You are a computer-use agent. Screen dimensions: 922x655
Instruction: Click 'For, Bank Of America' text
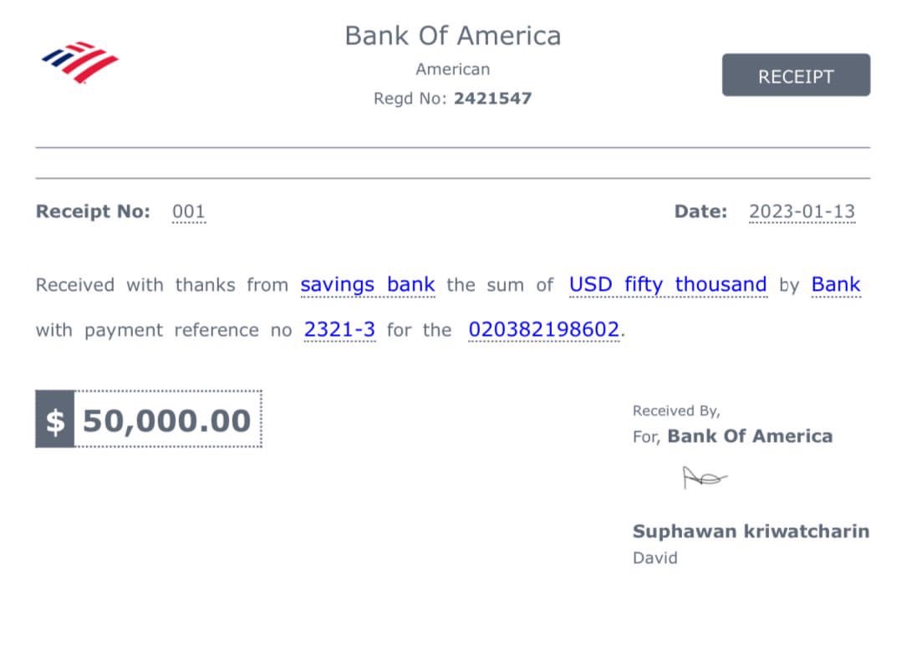click(732, 436)
